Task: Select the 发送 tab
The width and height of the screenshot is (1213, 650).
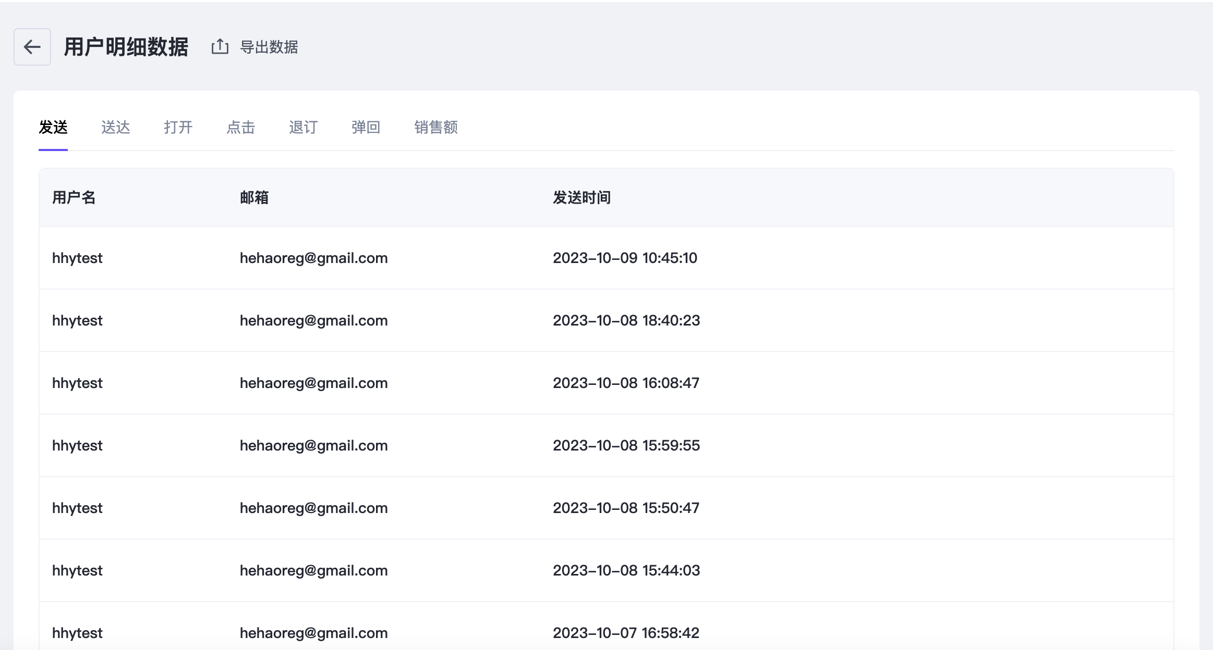Action: click(x=53, y=127)
